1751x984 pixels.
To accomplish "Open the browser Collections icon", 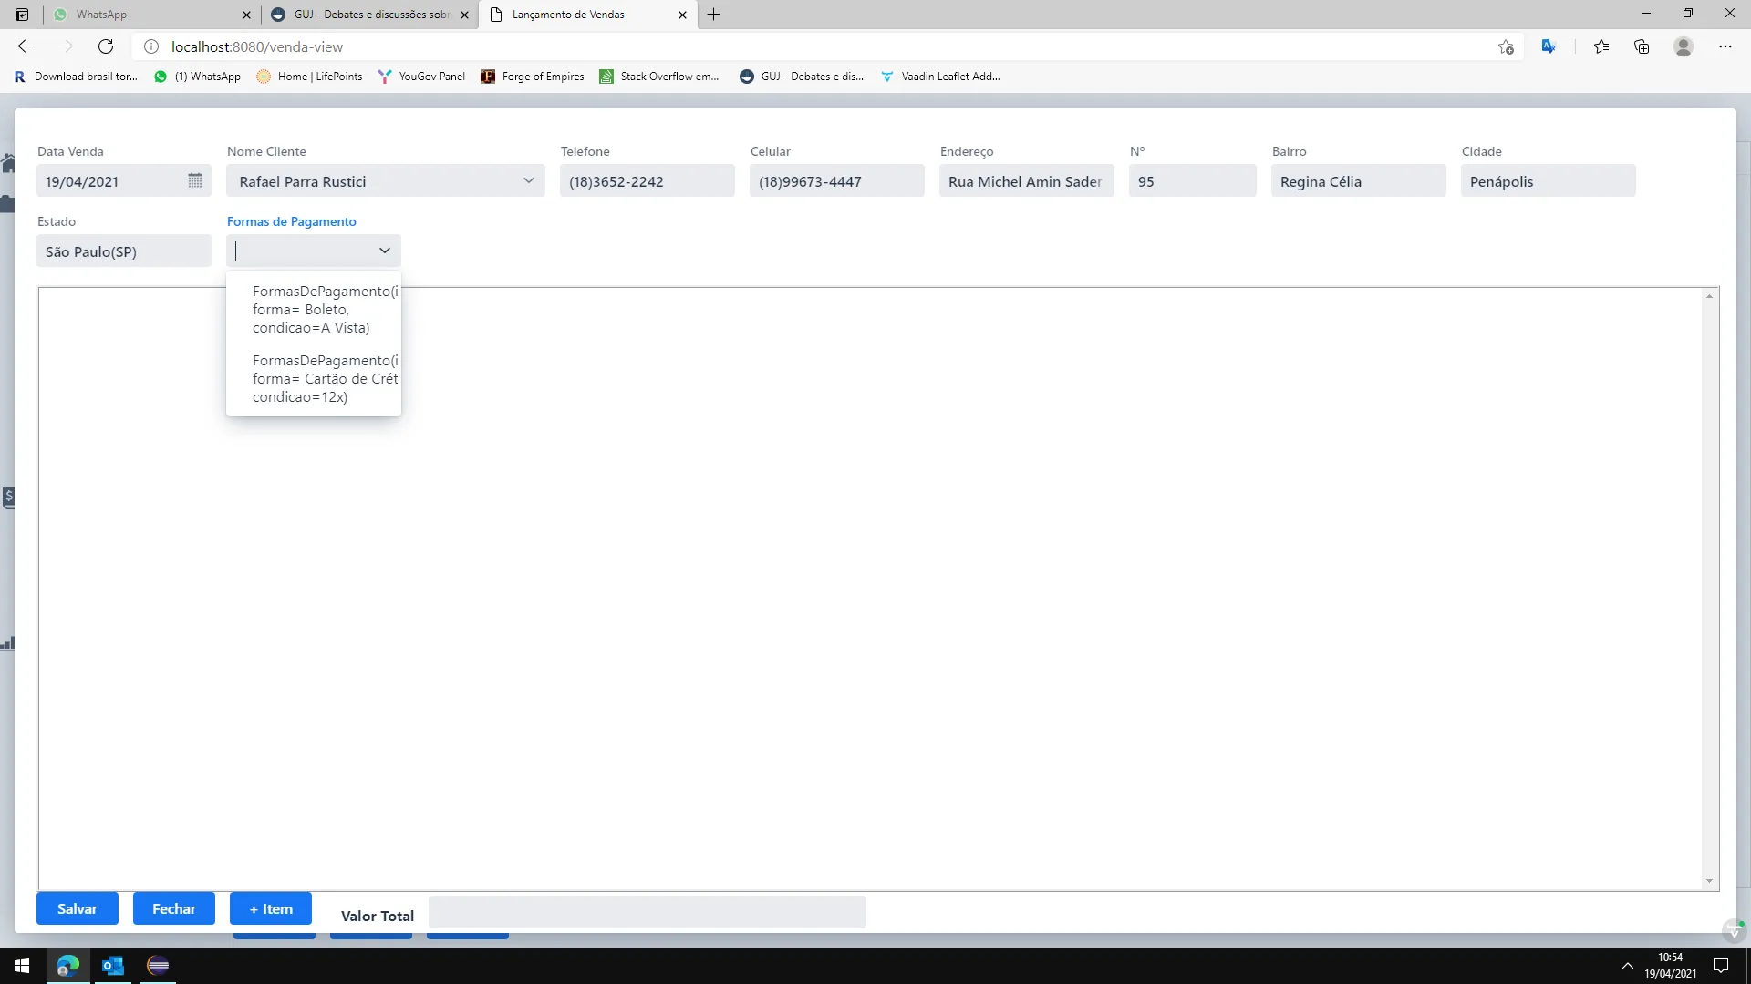I will click(1642, 46).
